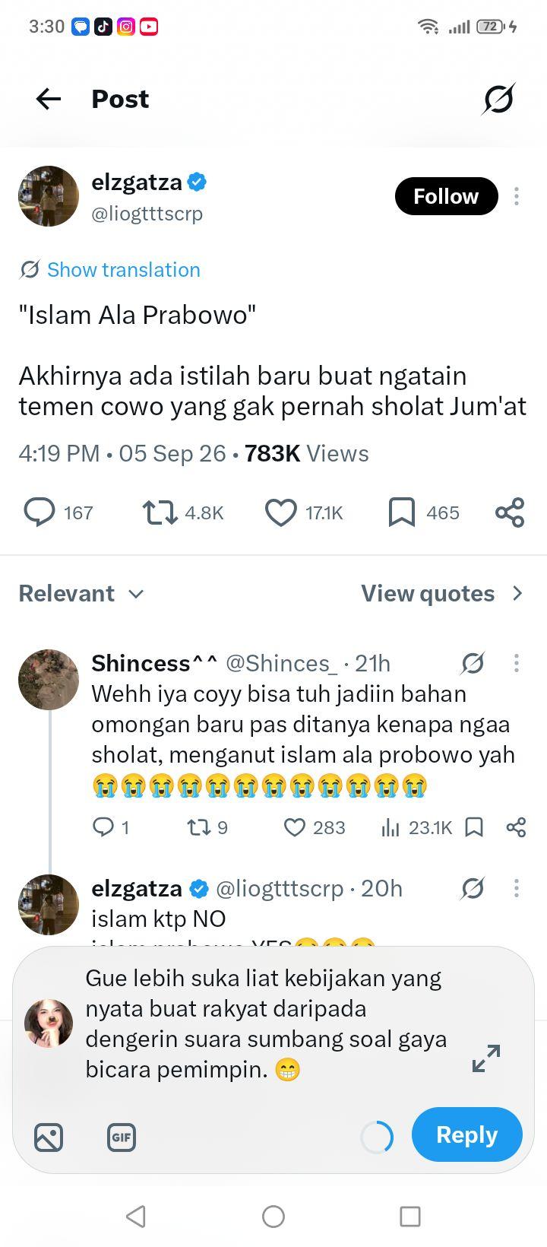Screen dimensions: 547x1247
Task: Add a GIF to the reply
Action: point(122,1138)
